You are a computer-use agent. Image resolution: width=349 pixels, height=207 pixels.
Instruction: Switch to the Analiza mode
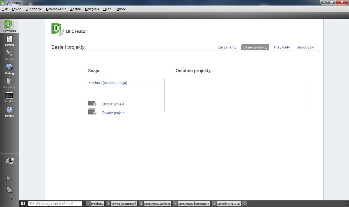pos(10,97)
